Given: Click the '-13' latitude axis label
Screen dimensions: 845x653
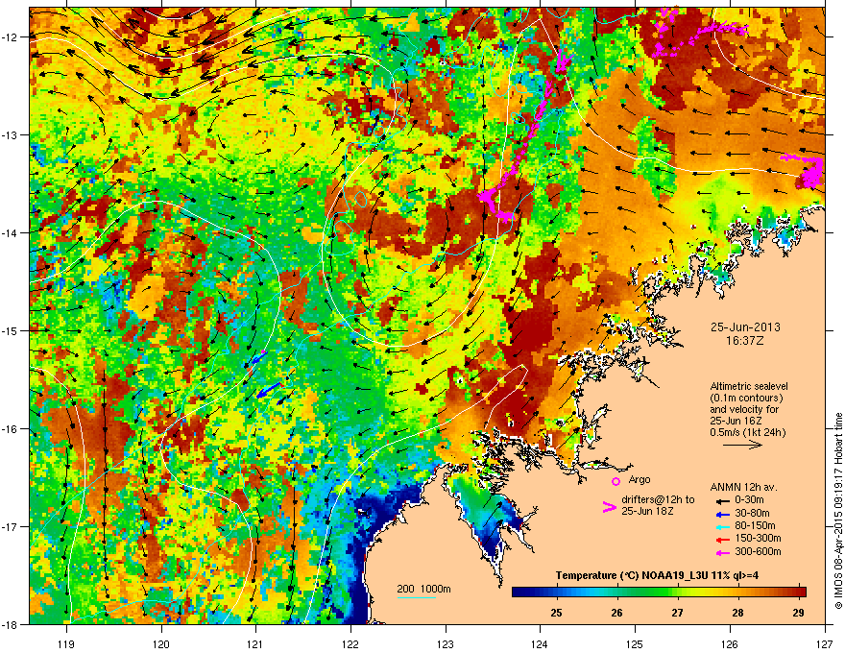Looking at the screenshot, I should 11,134.
